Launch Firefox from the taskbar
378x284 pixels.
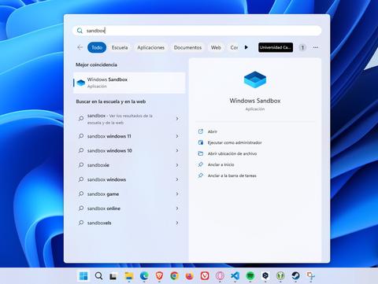tap(190, 276)
